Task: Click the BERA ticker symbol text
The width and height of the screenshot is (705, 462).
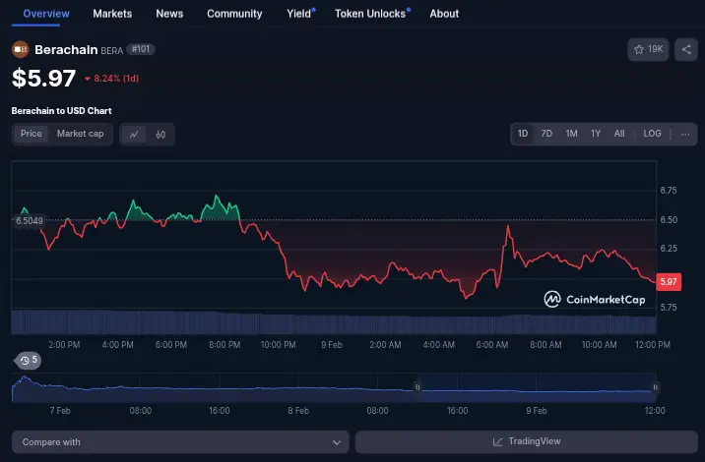Action: (112, 51)
